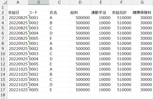Viewport: 153px width, 99px height.
Task: Click green error indicator in cell B8
Action: coord(29,41)
